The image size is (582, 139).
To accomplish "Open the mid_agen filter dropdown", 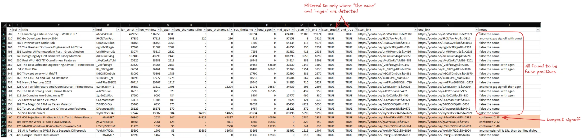I will pos(293,30).
